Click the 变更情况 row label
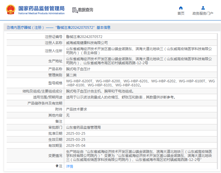This screenshot has width=221, height=173. [55, 156]
